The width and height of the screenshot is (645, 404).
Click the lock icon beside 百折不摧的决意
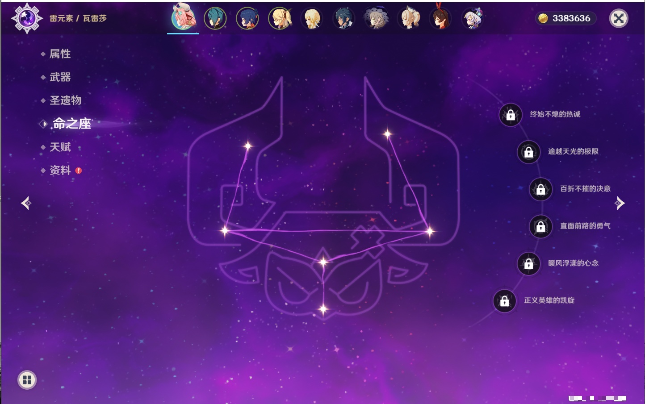(x=540, y=189)
